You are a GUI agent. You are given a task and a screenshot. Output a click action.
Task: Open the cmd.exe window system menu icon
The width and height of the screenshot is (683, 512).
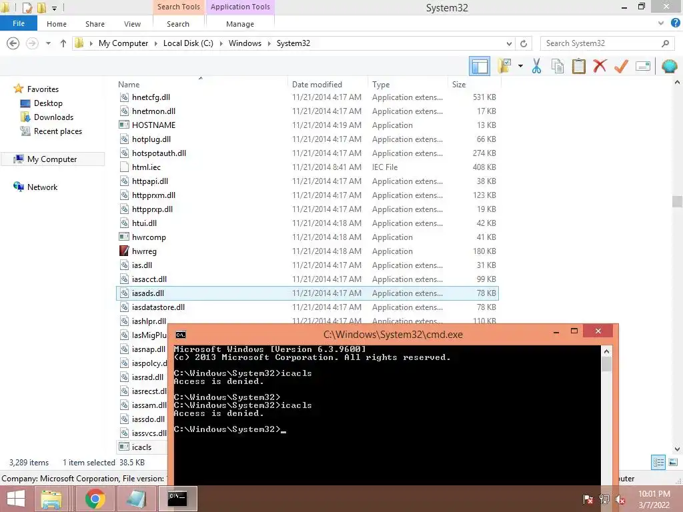180,335
